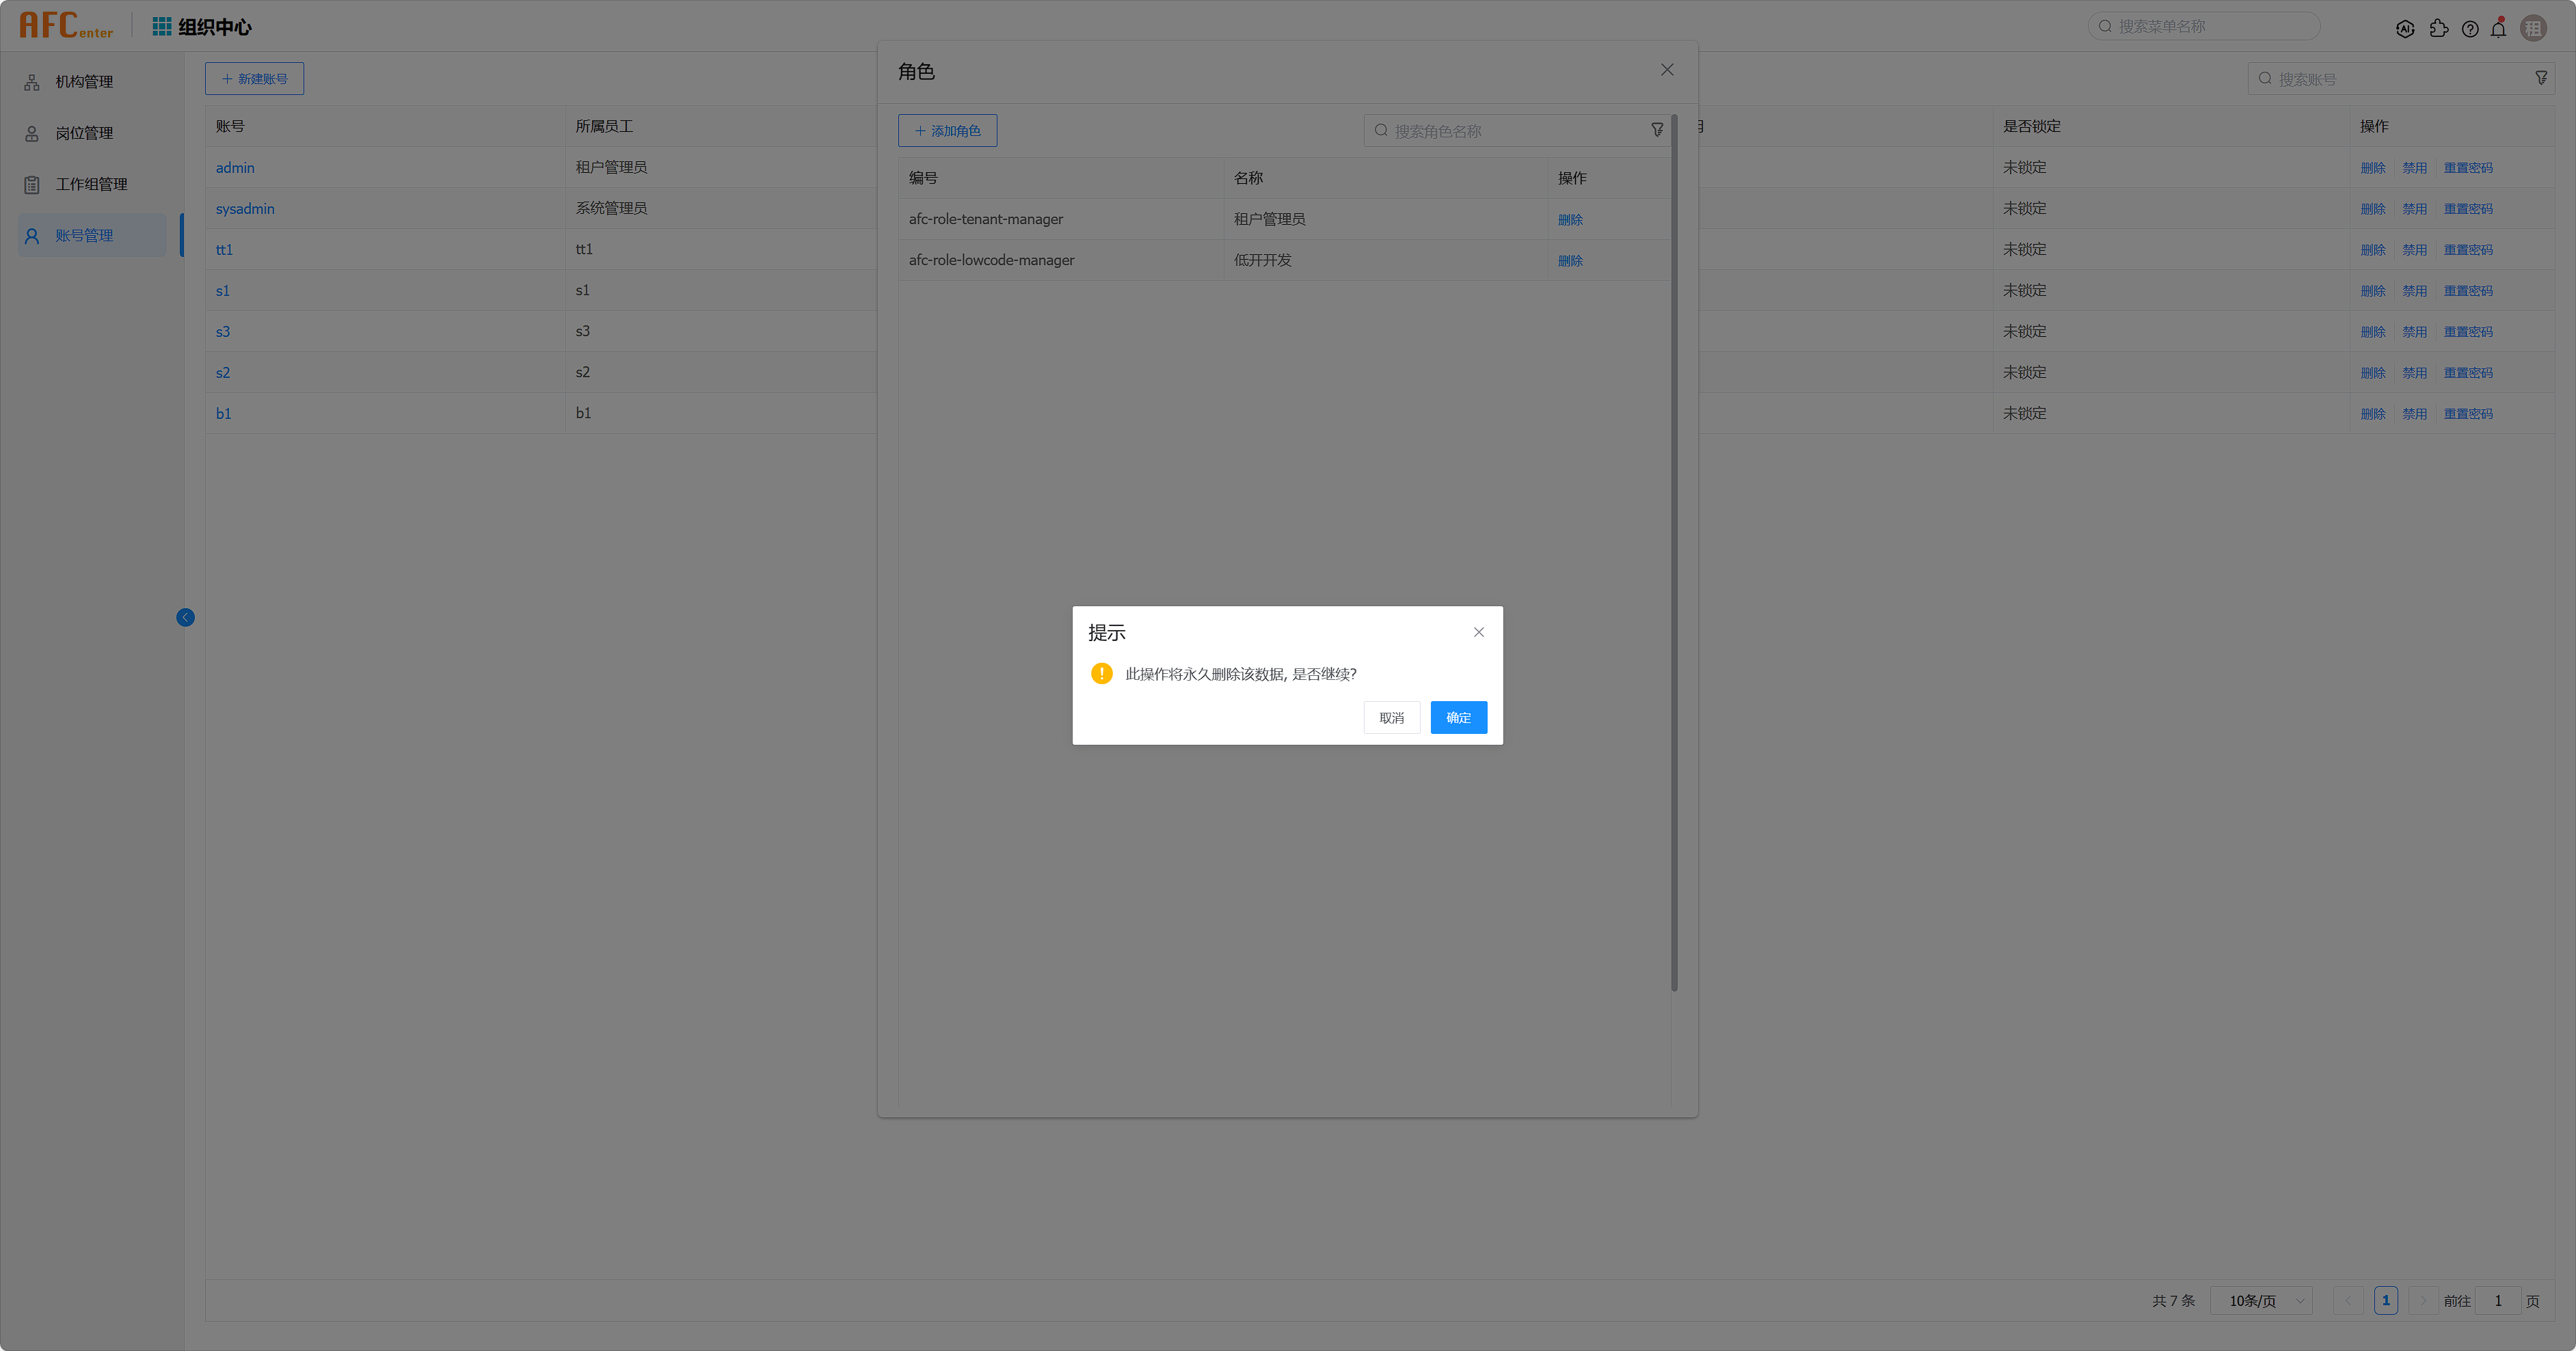This screenshot has height=1351, width=2576.
Task: Open 机构管理 in the sidebar
Action: pos(84,82)
